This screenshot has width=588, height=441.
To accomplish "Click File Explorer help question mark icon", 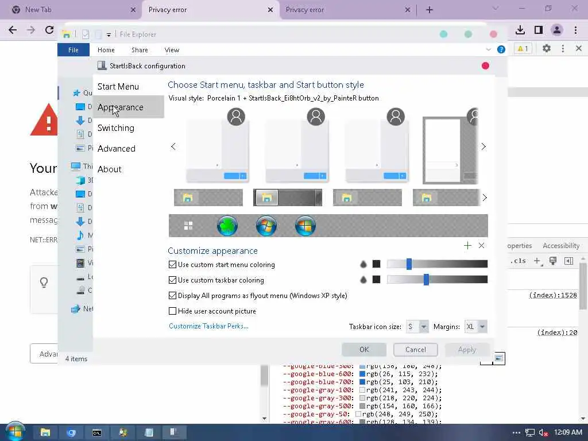I will pyautogui.click(x=501, y=49).
